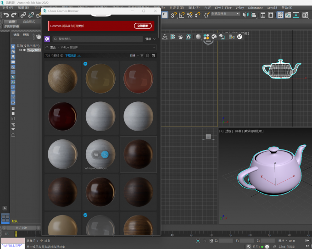Toggle the Percent Snap icon
312x249 pixels.
[x=189, y=15]
